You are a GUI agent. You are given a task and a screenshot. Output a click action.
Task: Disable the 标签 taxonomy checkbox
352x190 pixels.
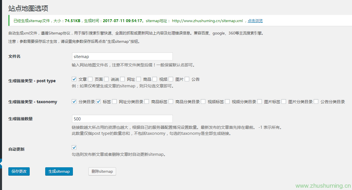pyautogui.click(x=98, y=101)
